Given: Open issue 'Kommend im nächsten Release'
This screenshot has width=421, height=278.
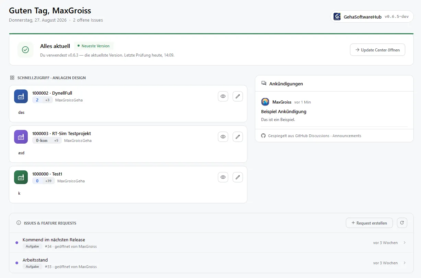Looking at the screenshot, I should (x=211, y=243).
